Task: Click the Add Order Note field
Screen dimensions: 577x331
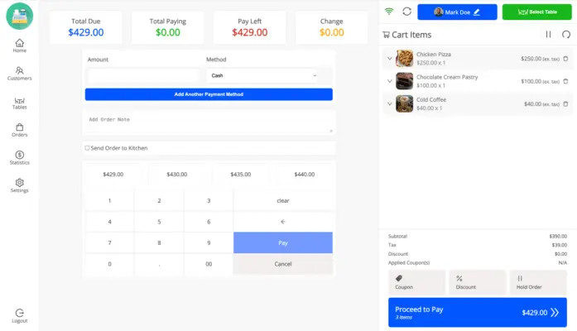Action: click(209, 122)
